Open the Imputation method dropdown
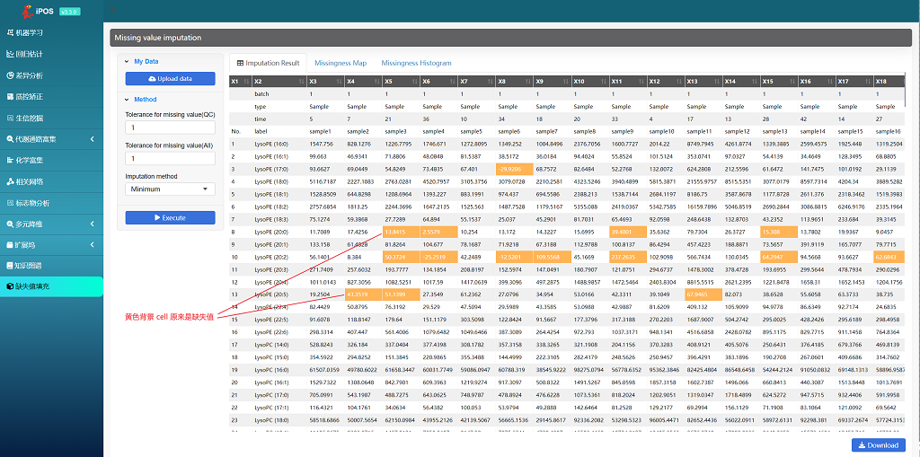Screen dimensions: 920x457 click(x=170, y=189)
